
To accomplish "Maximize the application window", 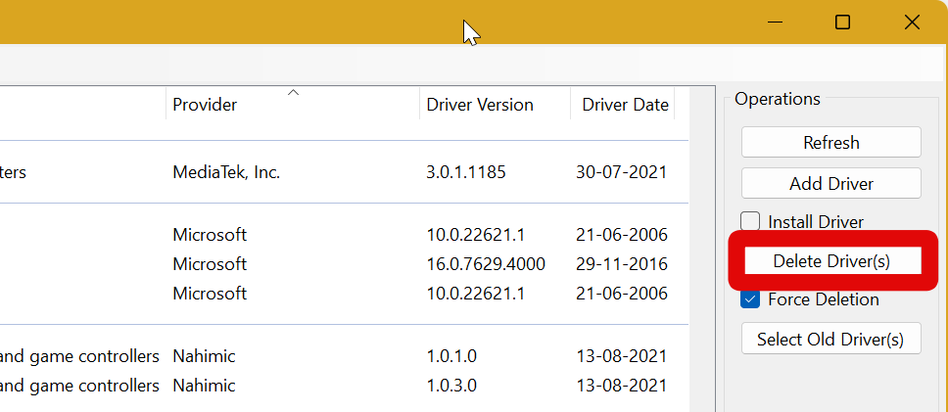I will coord(842,23).
